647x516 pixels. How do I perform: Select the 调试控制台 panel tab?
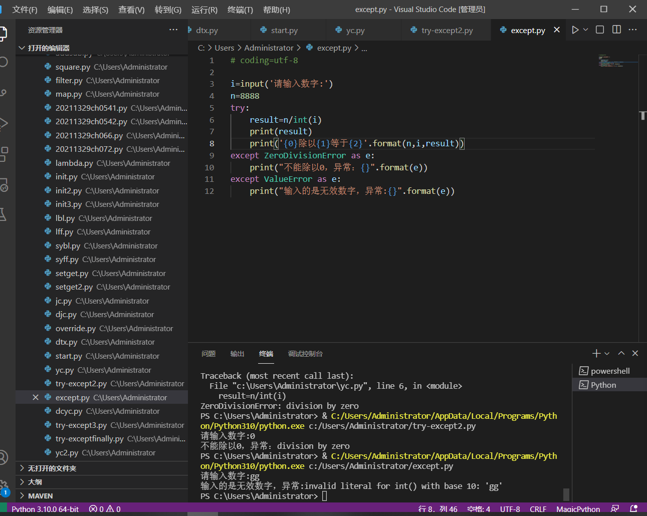(305, 354)
